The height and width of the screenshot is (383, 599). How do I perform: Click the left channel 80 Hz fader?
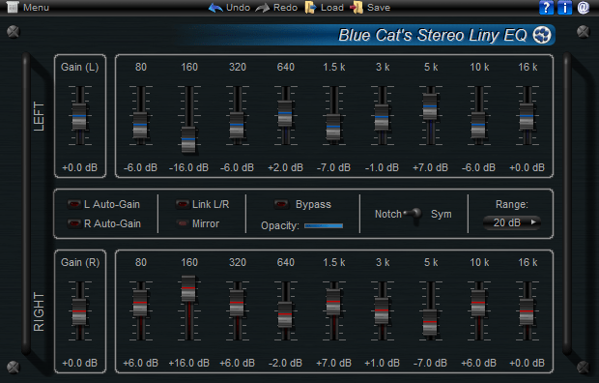click(140, 125)
